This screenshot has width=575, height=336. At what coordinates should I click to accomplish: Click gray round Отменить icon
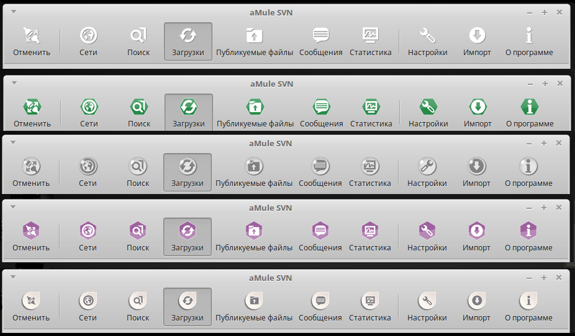point(31,166)
